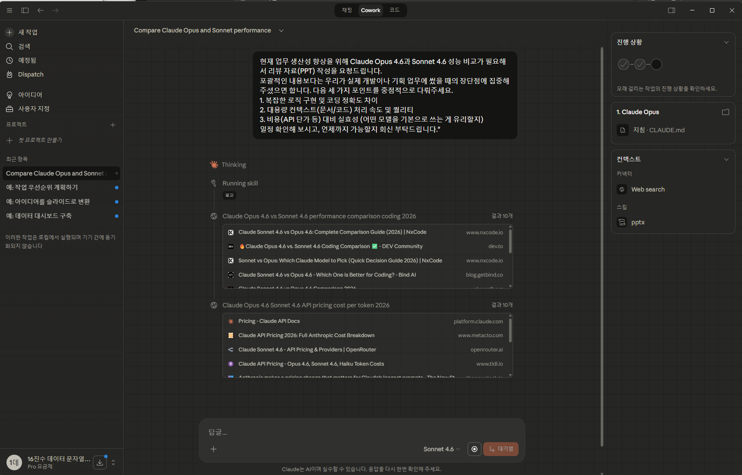Screen dimensions: 742x475
Task: Click main conversation vertical scrollbar
Action: [602, 246]
